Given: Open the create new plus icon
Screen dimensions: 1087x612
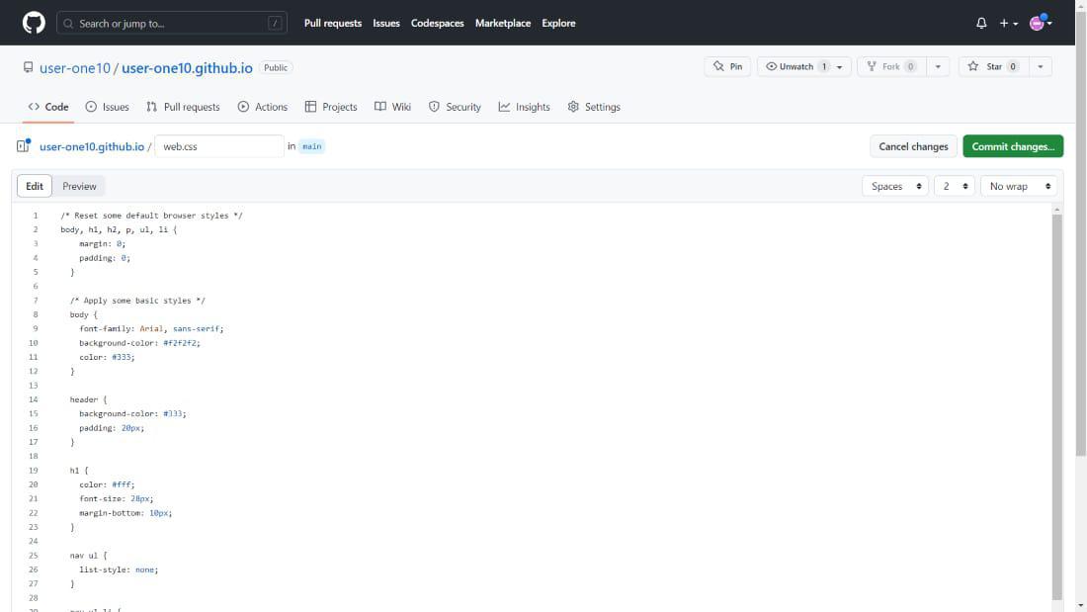Looking at the screenshot, I should coord(1004,22).
